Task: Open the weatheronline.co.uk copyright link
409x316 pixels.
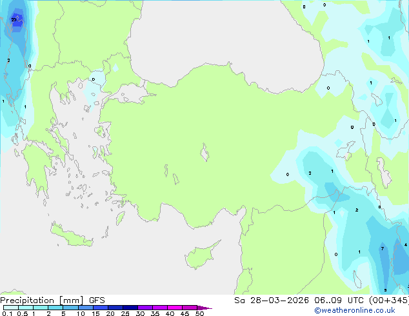Action: click(x=355, y=310)
